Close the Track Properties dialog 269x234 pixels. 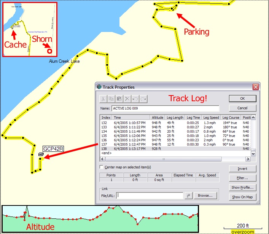pos(256,87)
